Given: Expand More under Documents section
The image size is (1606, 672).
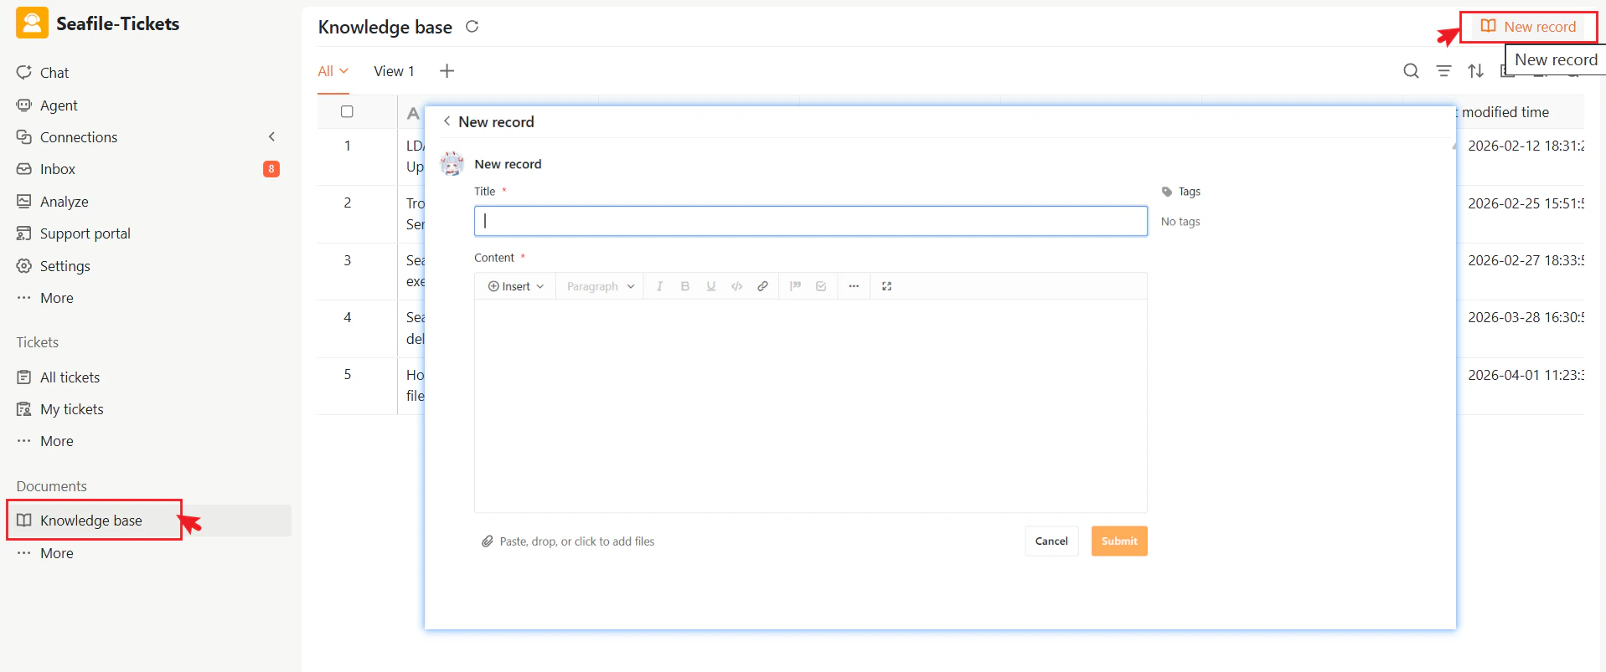Looking at the screenshot, I should pyautogui.click(x=56, y=553).
